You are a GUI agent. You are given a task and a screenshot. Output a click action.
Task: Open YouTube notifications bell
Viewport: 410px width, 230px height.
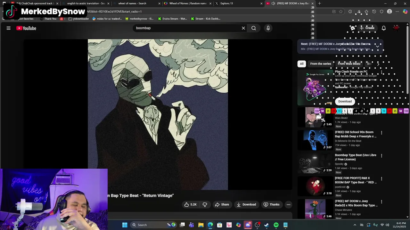pyautogui.click(x=384, y=28)
